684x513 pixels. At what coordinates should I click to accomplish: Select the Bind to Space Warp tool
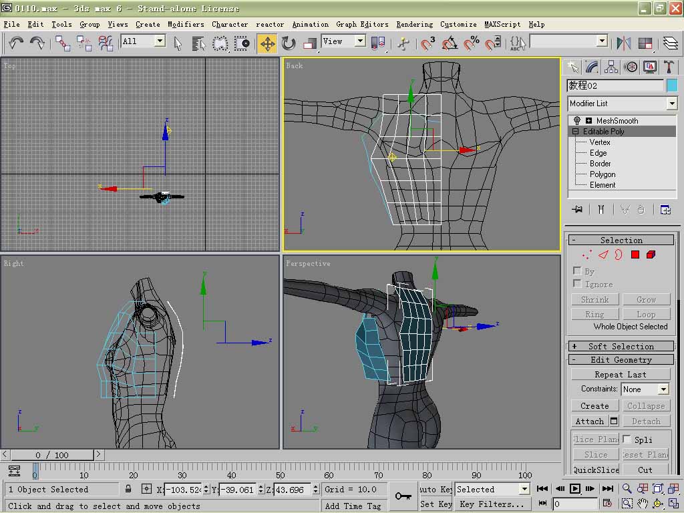coord(105,43)
